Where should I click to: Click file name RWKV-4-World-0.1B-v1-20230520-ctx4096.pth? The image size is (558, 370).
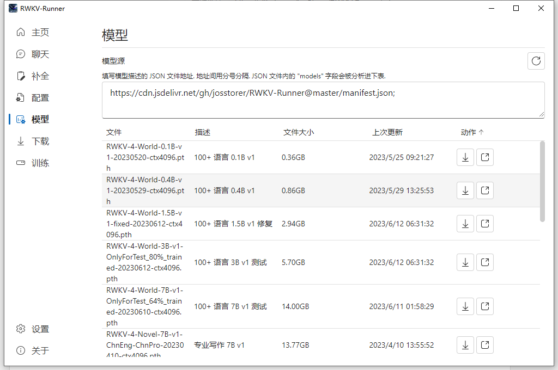(x=145, y=157)
